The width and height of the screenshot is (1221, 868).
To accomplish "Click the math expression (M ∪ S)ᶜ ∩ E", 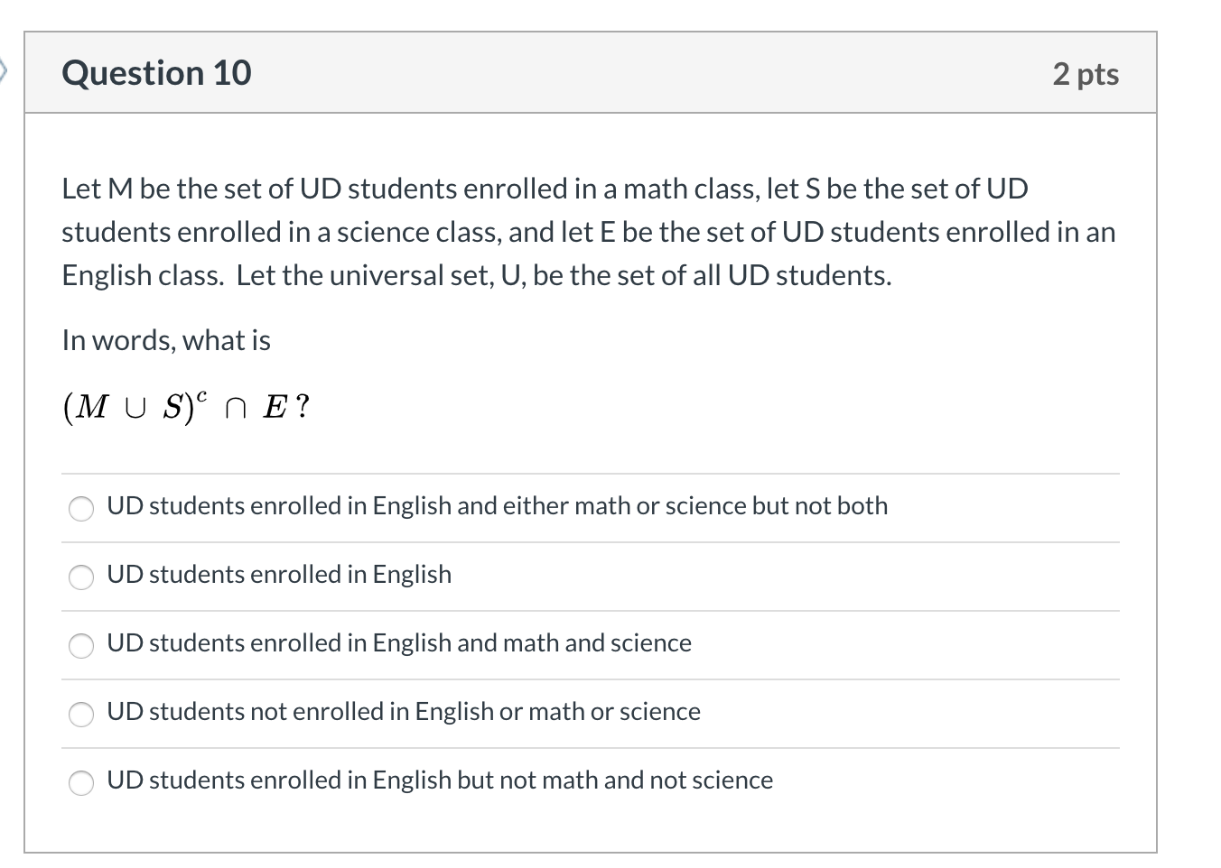I will (x=185, y=406).
